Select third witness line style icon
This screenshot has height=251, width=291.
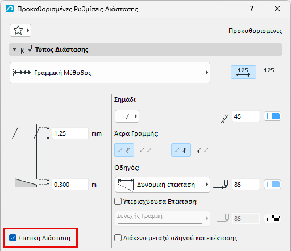(x=181, y=150)
